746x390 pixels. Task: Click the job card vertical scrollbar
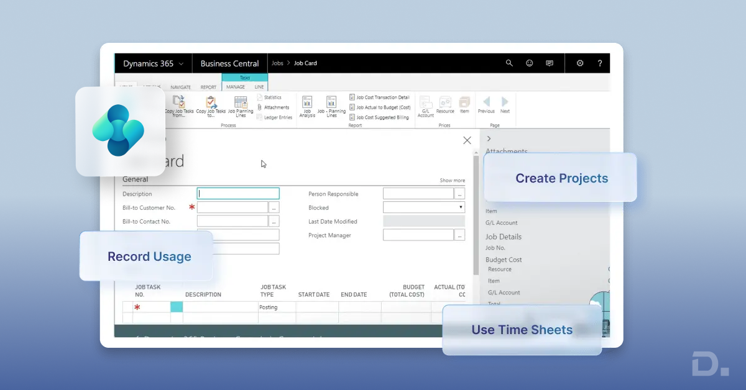click(476, 215)
